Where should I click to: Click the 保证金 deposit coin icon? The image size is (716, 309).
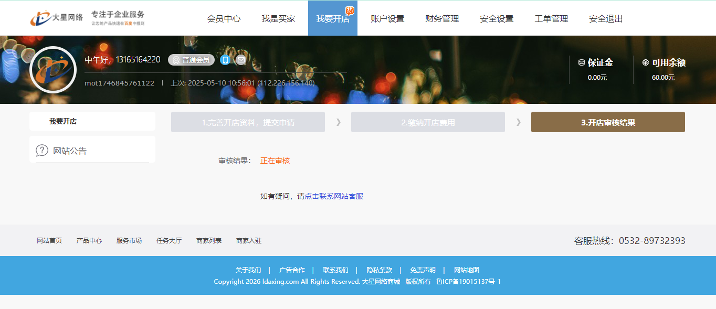coord(581,62)
